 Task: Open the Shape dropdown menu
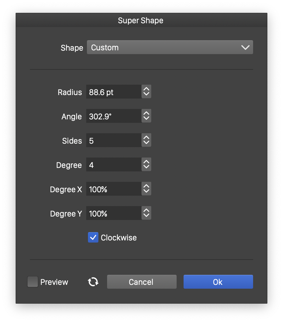(170, 48)
